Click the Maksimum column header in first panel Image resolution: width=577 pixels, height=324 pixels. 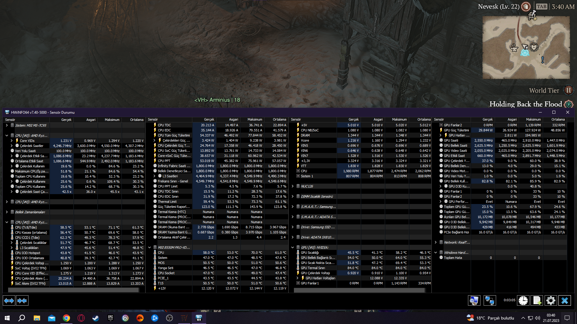point(112,120)
